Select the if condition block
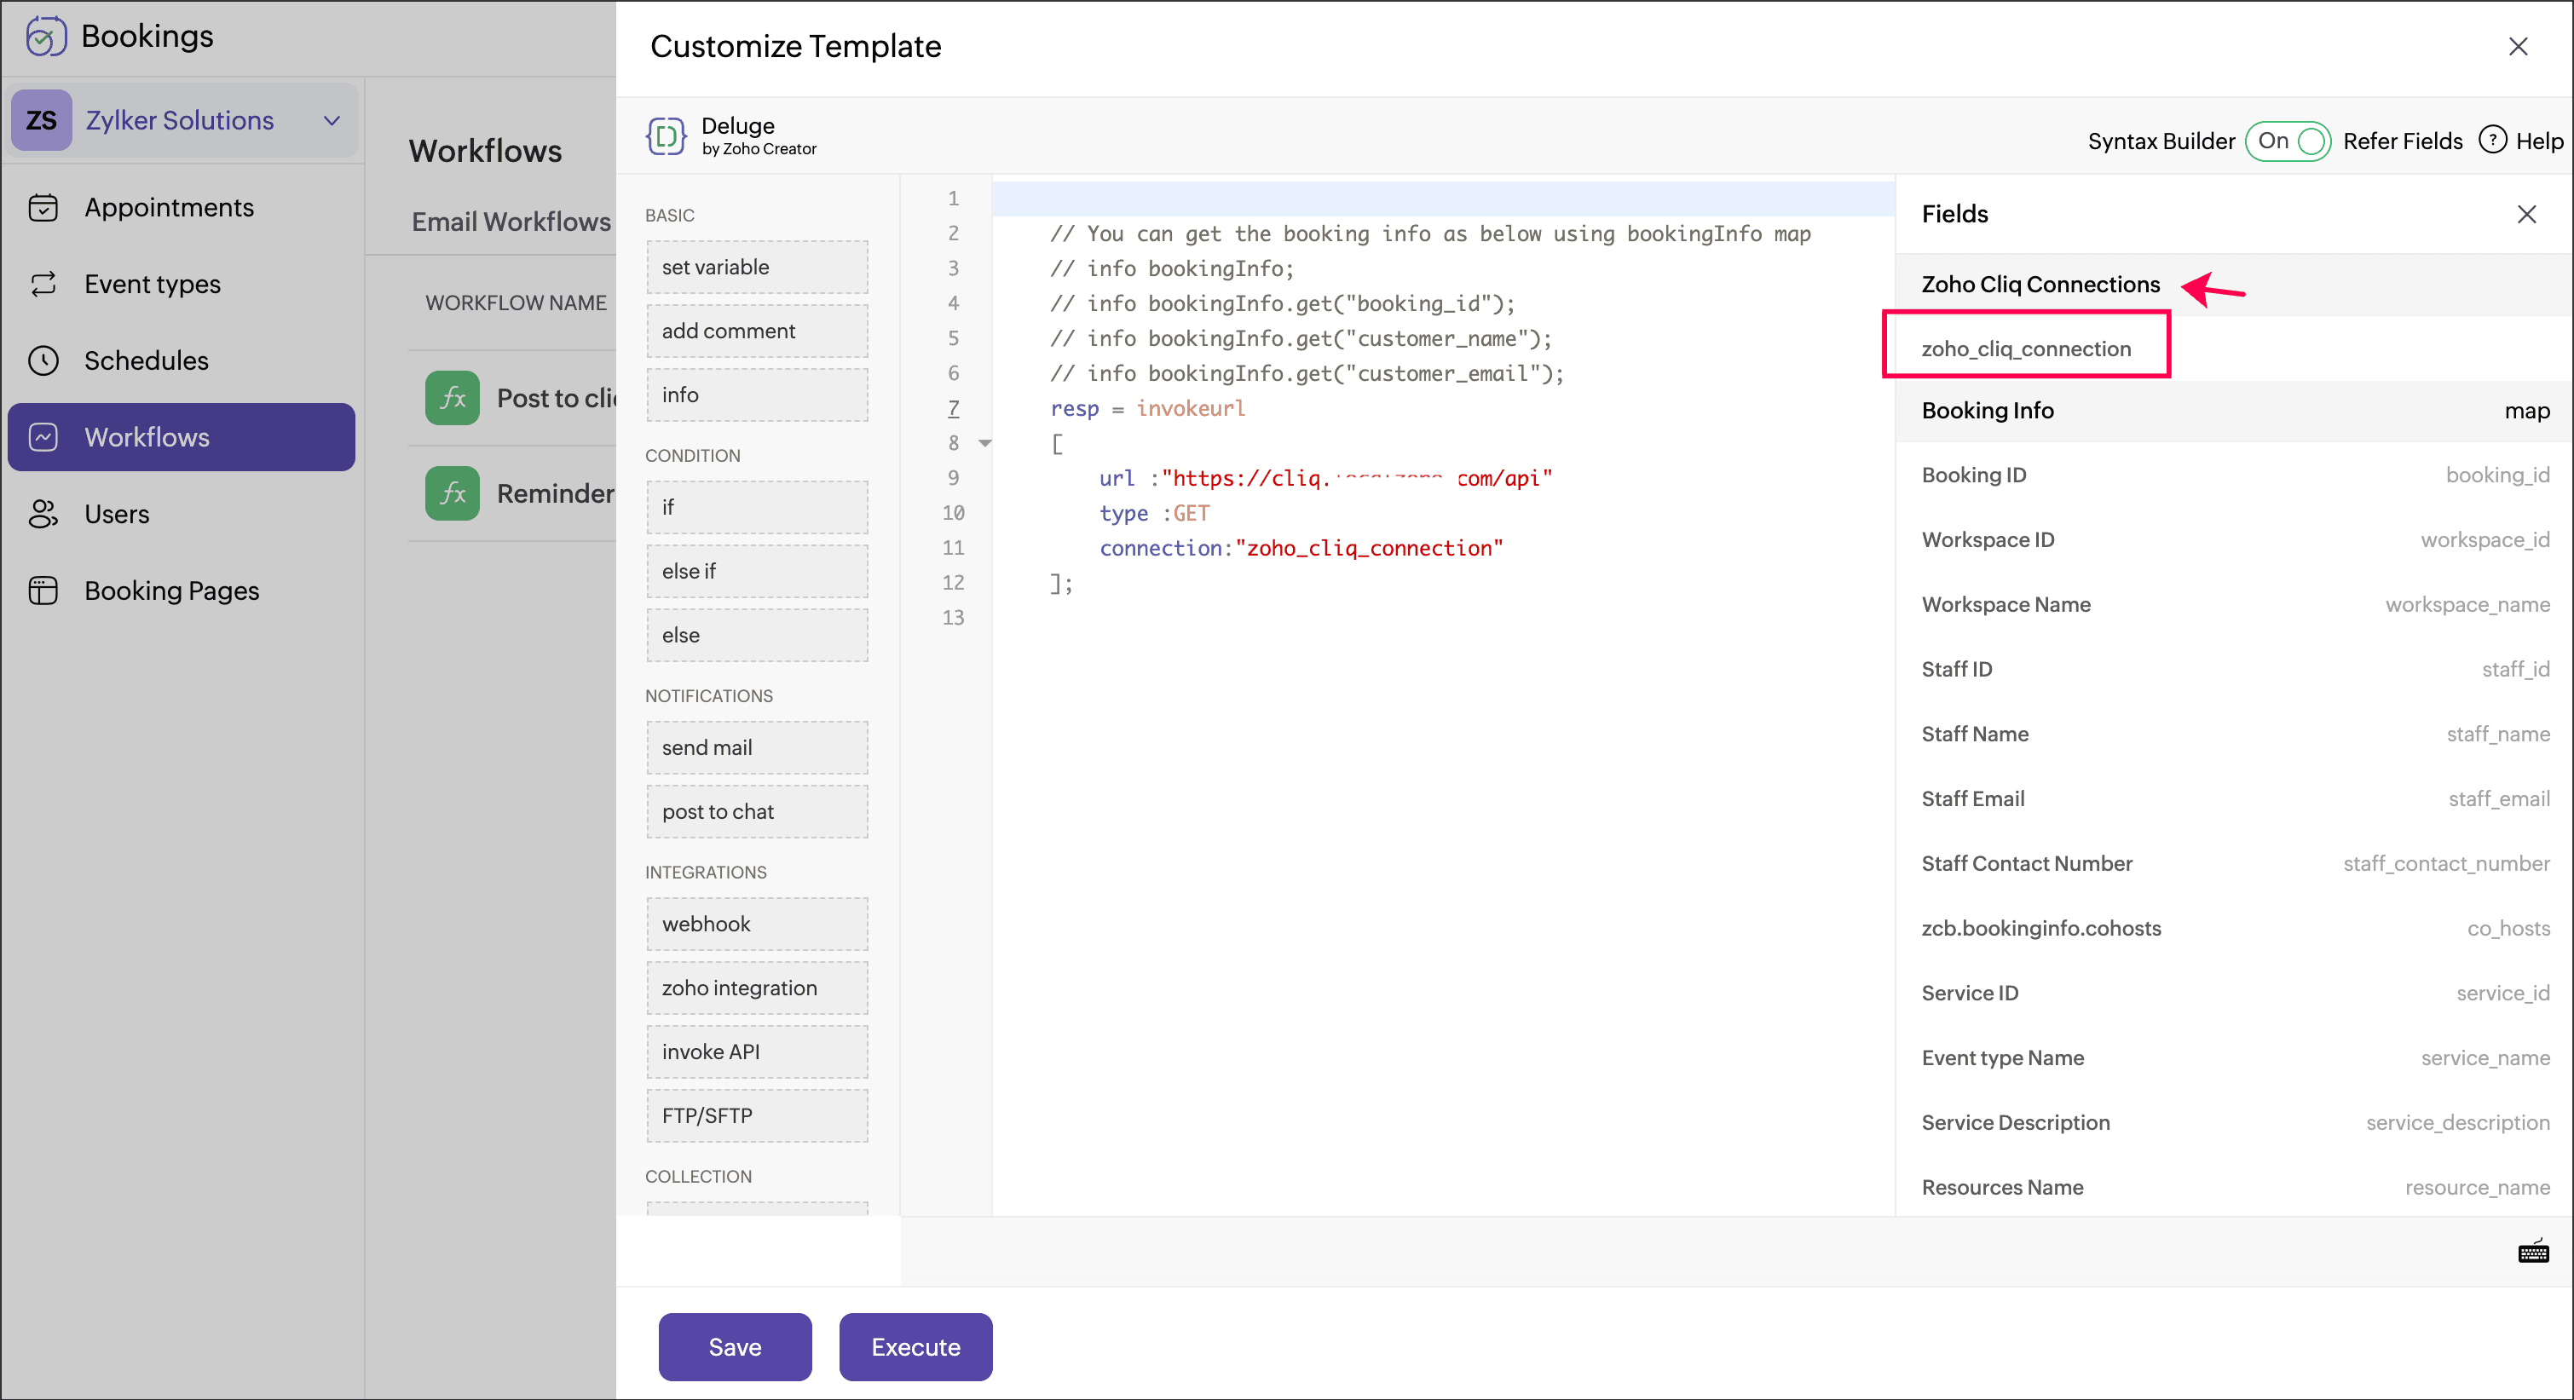 [758, 508]
